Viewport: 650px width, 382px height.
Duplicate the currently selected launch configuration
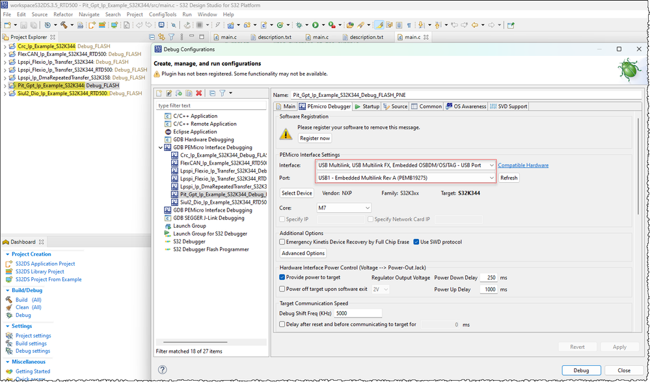coord(187,92)
